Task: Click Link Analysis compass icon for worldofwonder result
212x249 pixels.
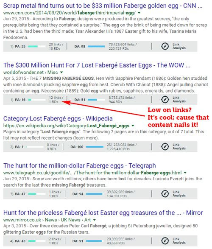Action: point(165,100)
